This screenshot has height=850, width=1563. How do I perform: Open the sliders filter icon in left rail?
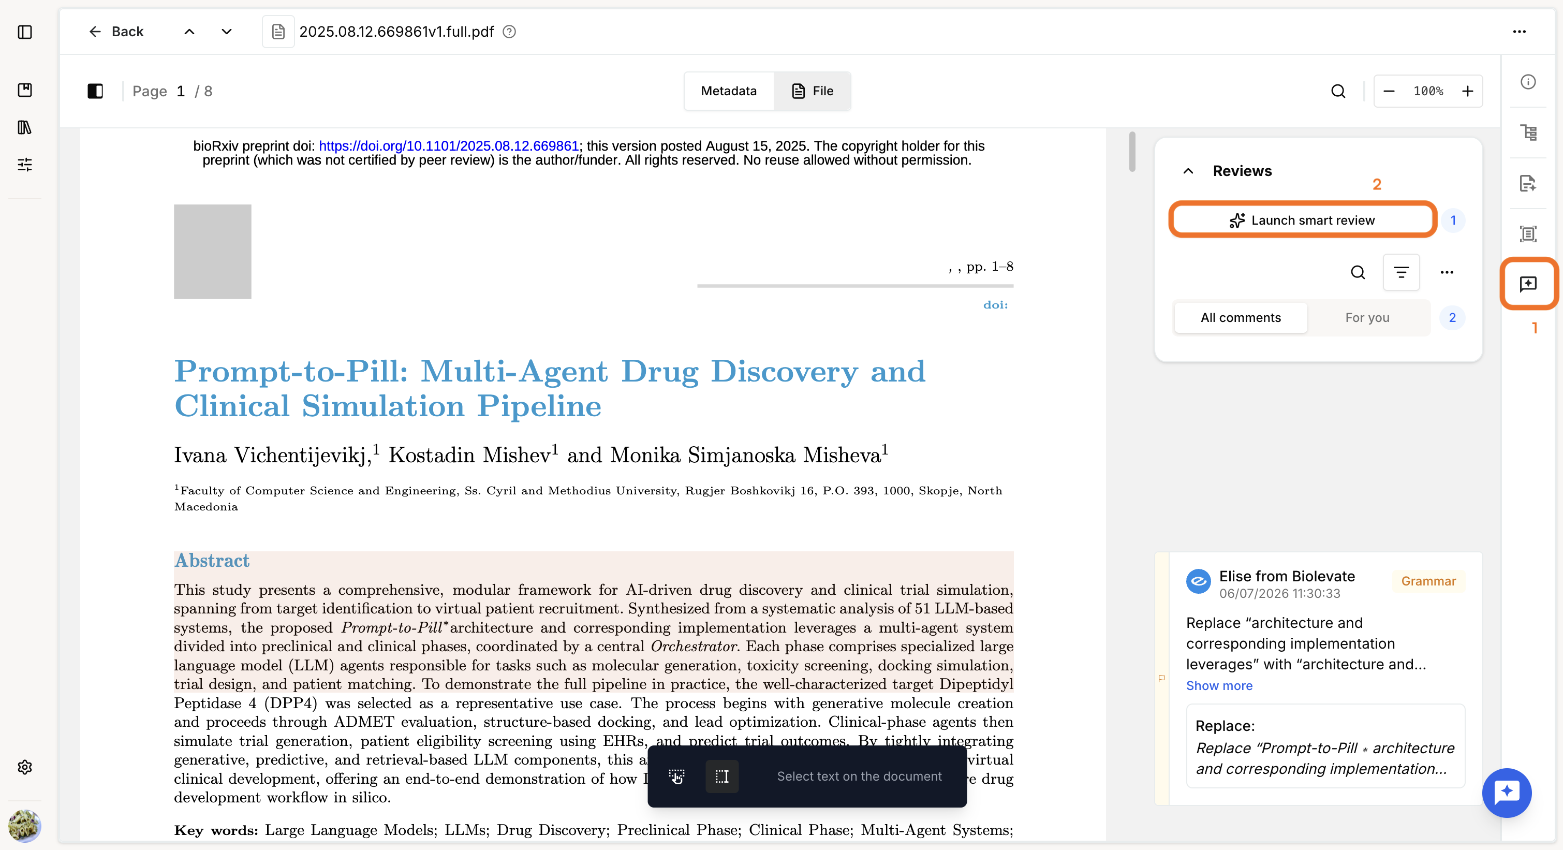pyautogui.click(x=25, y=165)
